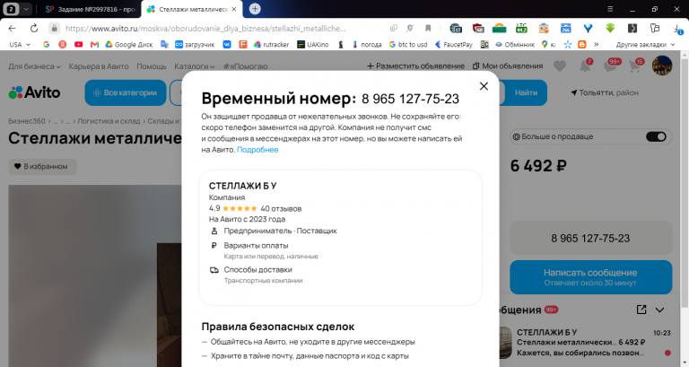The image size is (689, 367).
Task: Expand the tab group dropdown arrow
Action: (26, 9)
